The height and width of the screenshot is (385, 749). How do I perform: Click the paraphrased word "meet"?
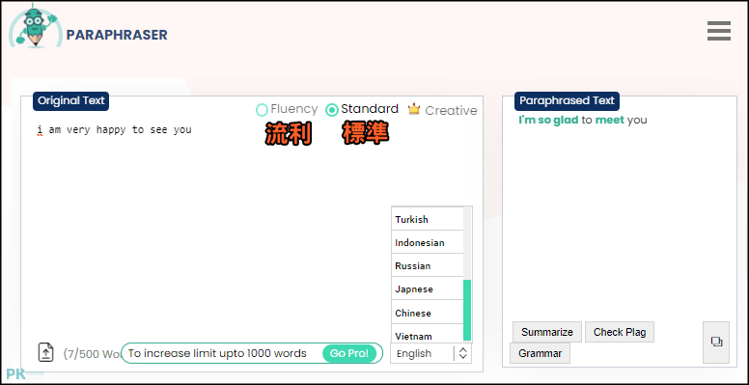(x=609, y=120)
